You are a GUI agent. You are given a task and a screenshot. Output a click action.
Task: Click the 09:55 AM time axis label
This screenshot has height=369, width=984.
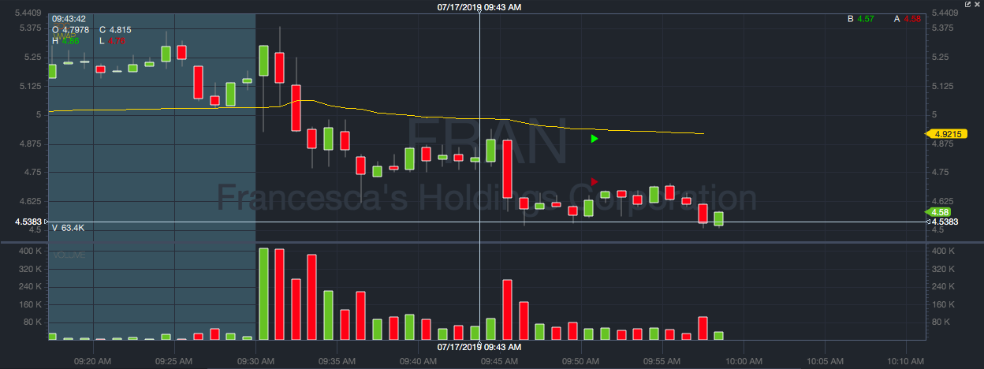[662, 360]
